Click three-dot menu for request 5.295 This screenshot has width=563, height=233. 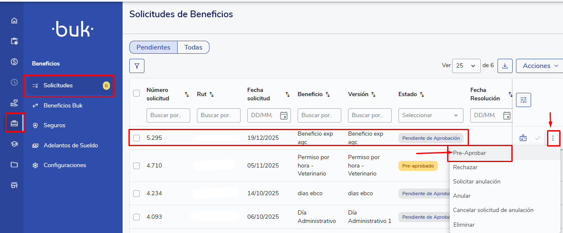tap(553, 138)
